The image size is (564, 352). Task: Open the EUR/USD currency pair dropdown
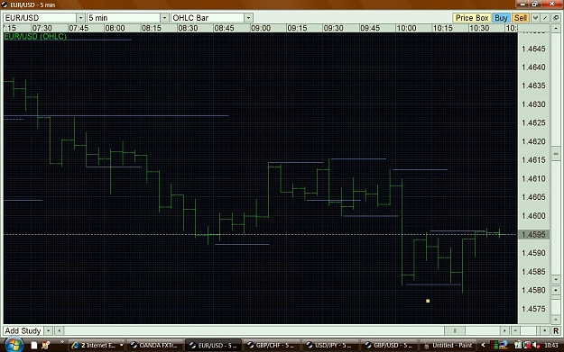click(80, 18)
